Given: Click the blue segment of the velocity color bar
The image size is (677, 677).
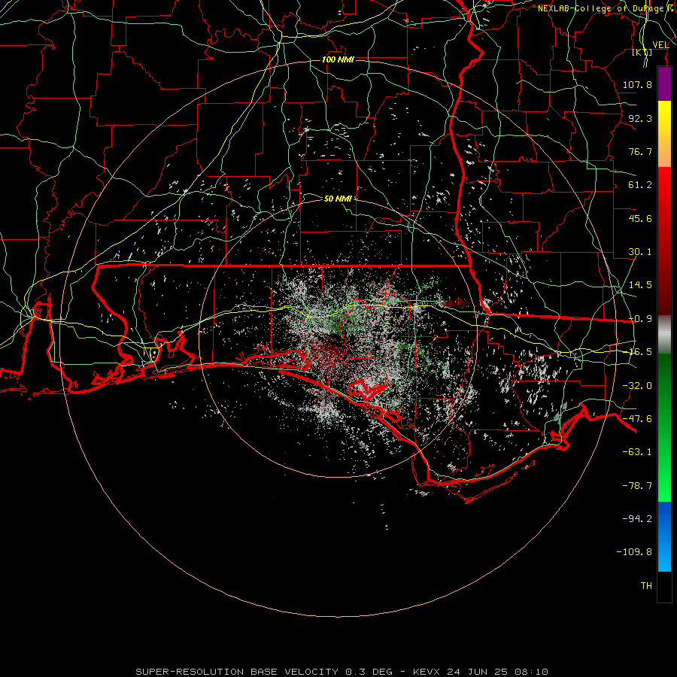Looking at the screenshot, I should [x=664, y=536].
